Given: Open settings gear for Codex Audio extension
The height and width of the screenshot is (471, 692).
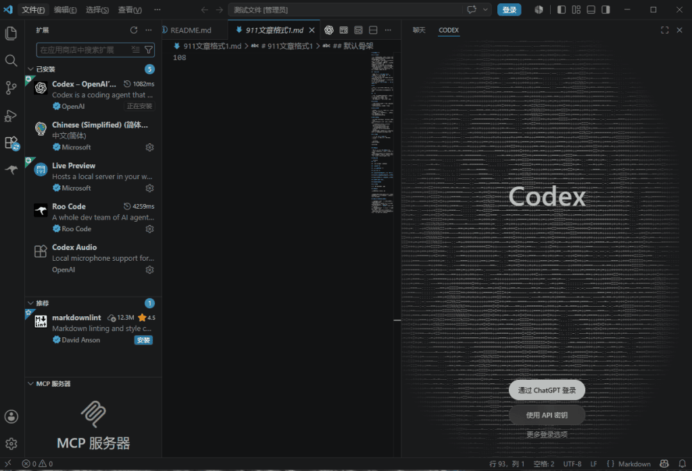Looking at the screenshot, I should click(x=149, y=270).
